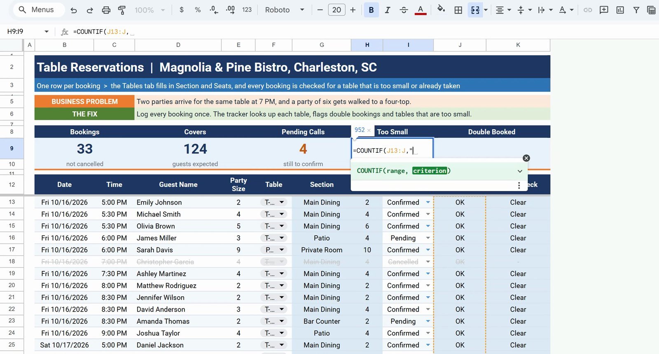This screenshot has width=659, height=354.
Task: Open the three-dot menu in formula help
Action: click(519, 185)
